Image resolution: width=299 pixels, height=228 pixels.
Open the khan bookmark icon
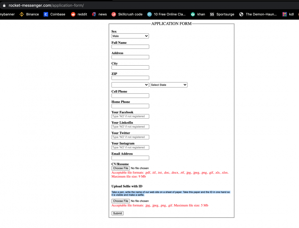pyautogui.click(x=193, y=14)
